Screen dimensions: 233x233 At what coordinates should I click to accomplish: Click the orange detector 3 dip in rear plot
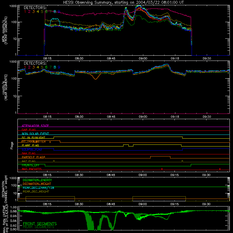(x=96, y=77)
